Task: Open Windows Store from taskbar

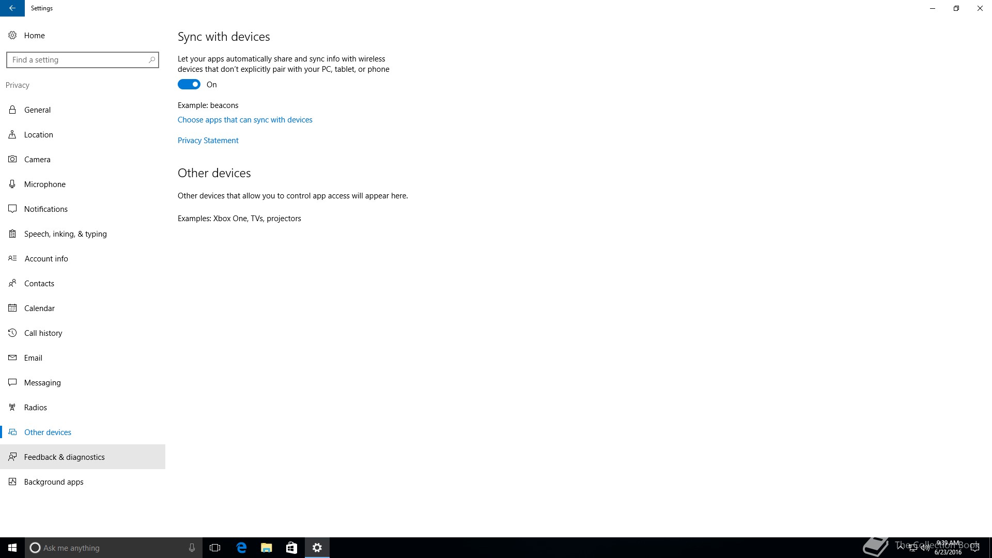Action: 291,548
